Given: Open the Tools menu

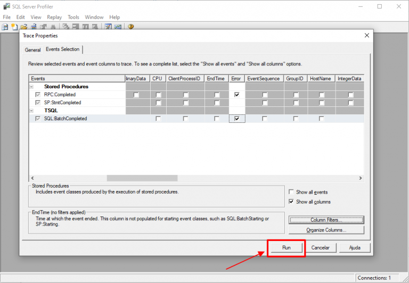Looking at the screenshot, I should tap(73, 17).
